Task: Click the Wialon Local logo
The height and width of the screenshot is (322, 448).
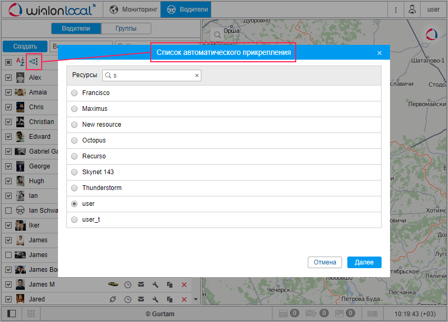Action: point(52,10)
